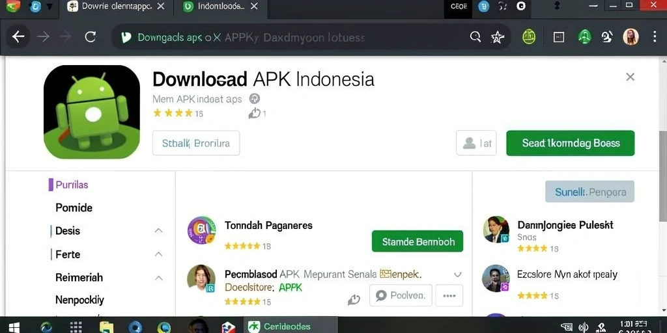Select Nenpockliy in the sidebar
Screen dimensions: 667x333
point(79,300)
